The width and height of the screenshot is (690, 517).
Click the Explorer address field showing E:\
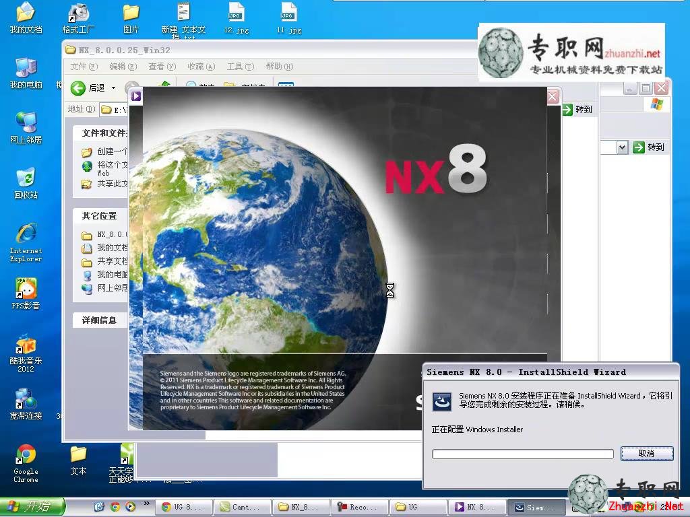click(113, 110)
